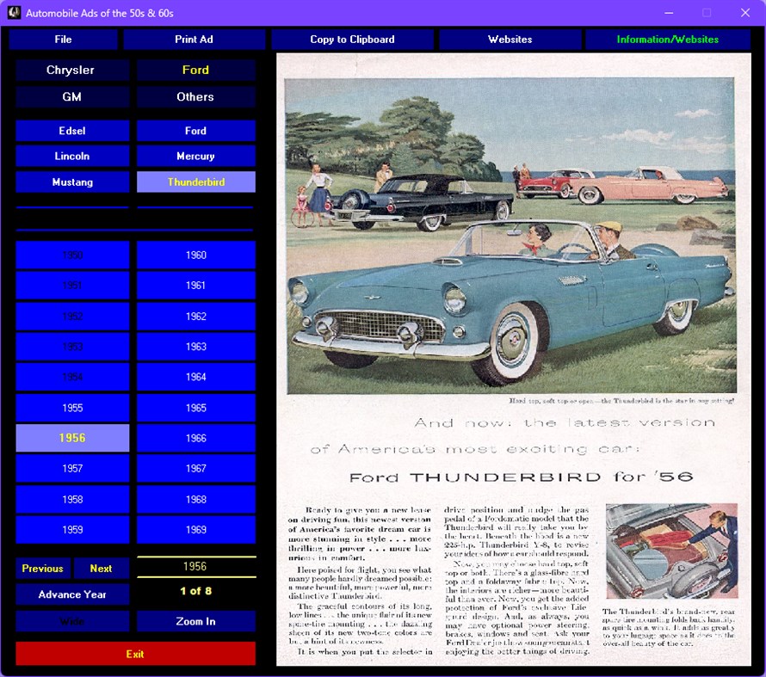Click Advance Year
Screen dimensions: 766x677
(x=71, y=594)
